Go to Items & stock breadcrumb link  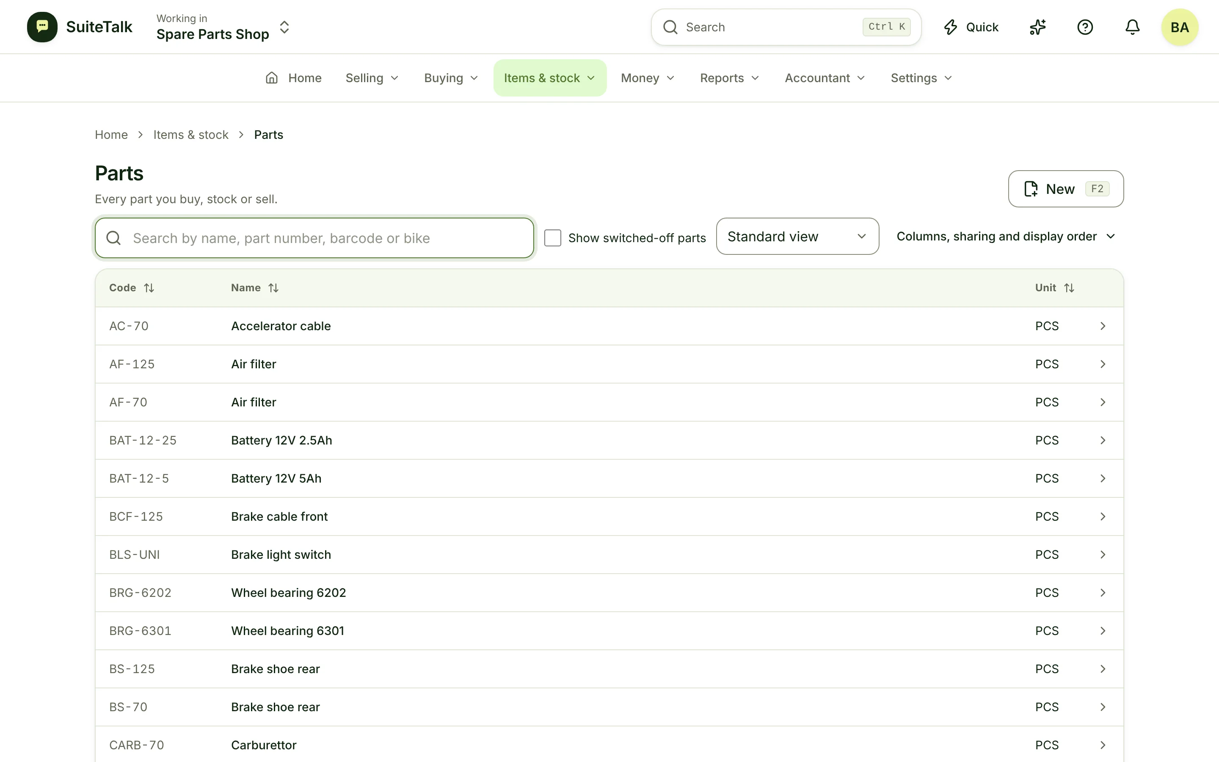(x=191, y=135)
